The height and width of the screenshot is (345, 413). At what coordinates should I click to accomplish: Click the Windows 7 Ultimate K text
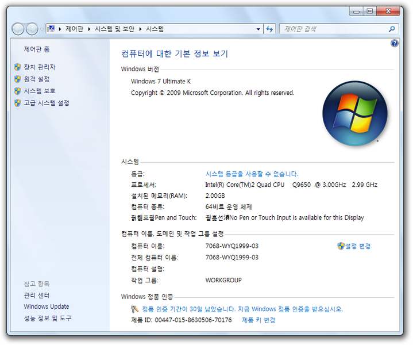(x=161, y=81)
